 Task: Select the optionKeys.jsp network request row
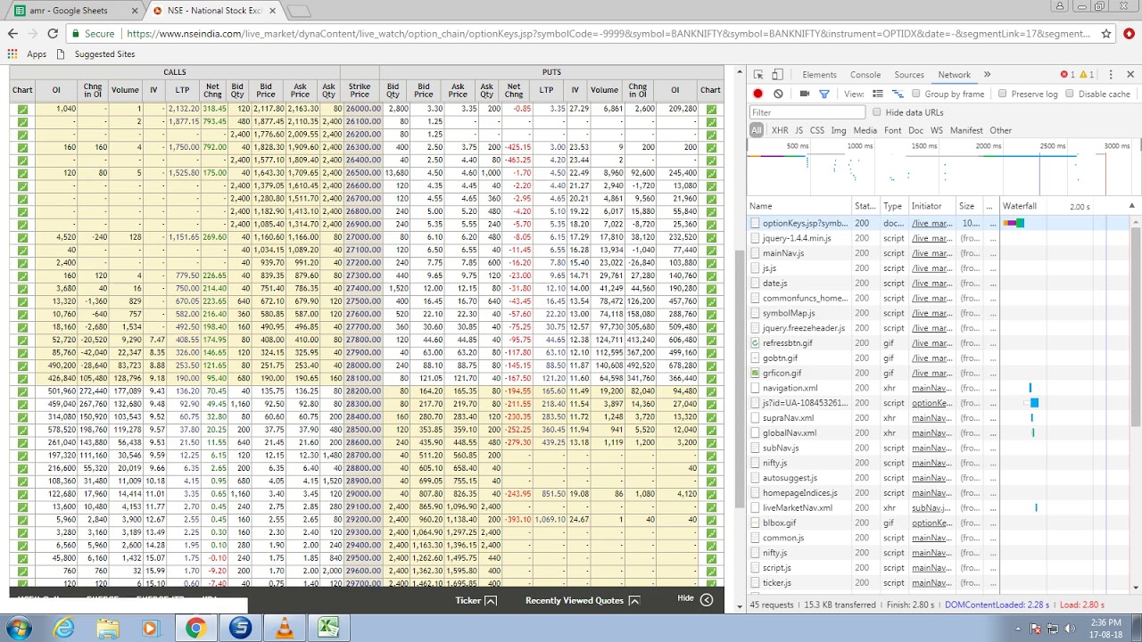coord(940,223)
